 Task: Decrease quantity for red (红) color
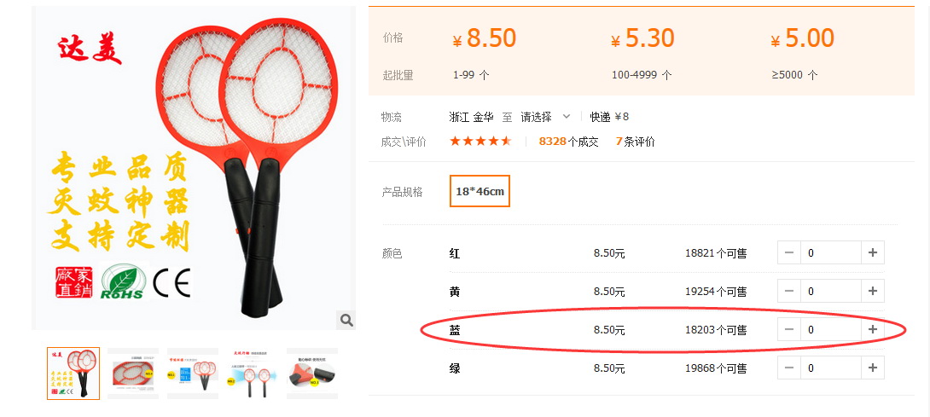point(789,252)
